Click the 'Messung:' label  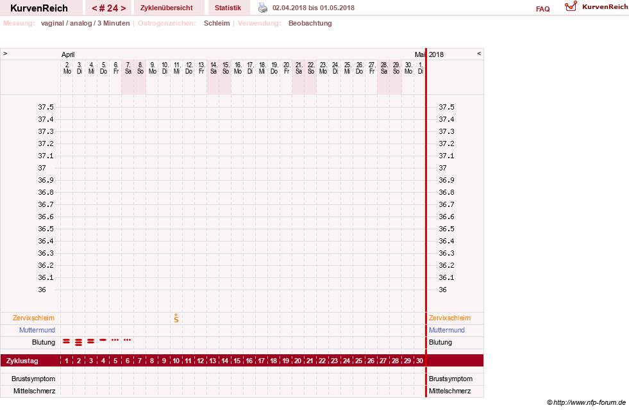19,23
